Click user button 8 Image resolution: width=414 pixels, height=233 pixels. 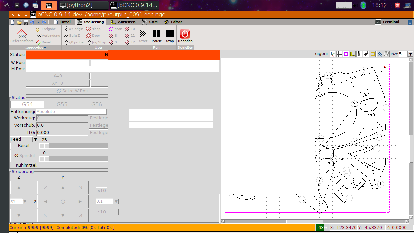113,36
